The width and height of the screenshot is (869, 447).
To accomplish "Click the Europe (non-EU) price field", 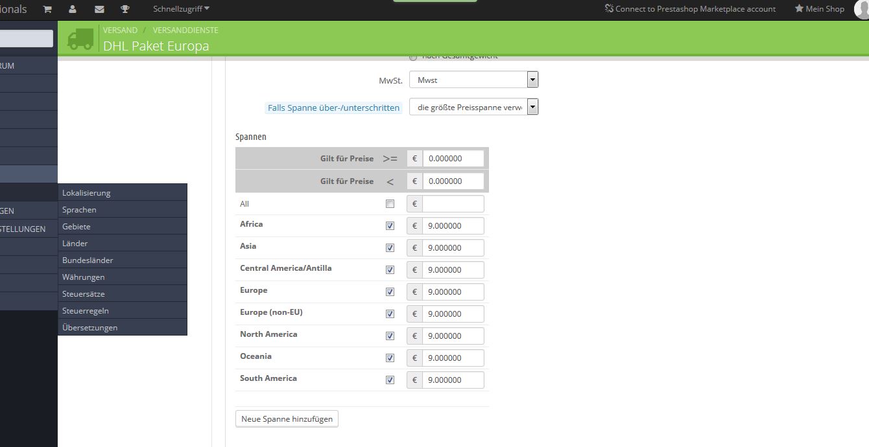I will click(453, 314).
